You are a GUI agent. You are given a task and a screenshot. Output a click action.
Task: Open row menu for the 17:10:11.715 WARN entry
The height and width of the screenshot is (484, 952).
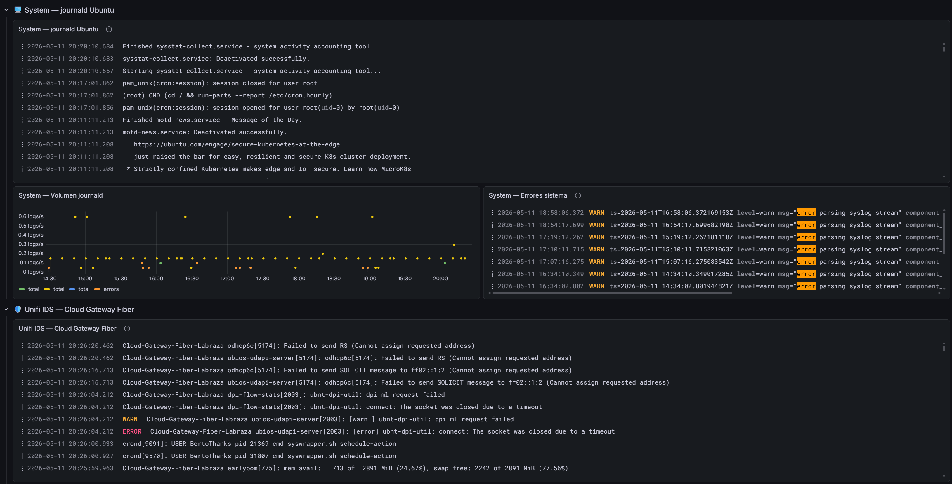[492, 249]
